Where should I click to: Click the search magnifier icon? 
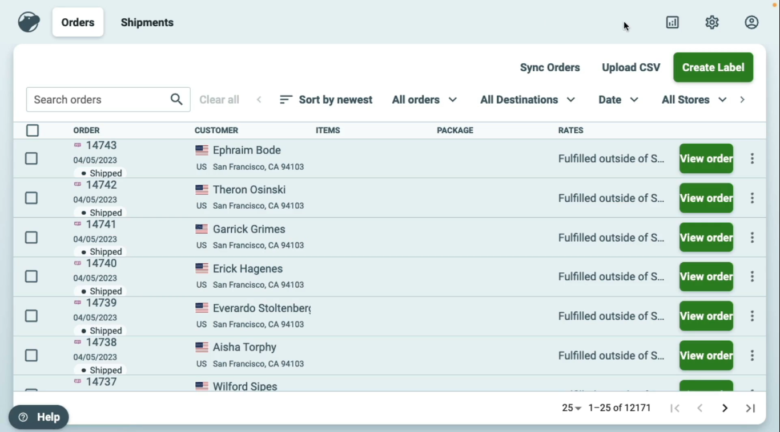tap(176, 99)
